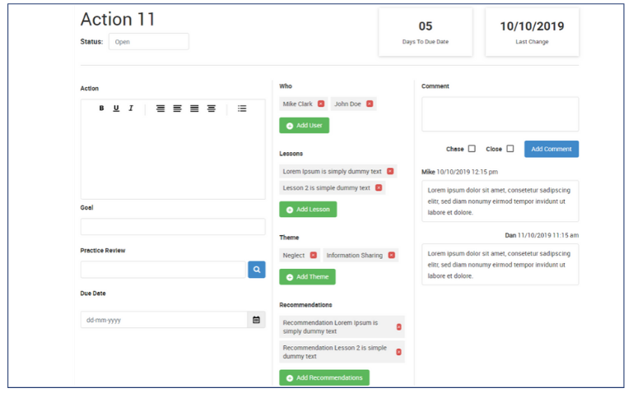Click the third text alignment icon
The width and height of the screenshot is (633, 393).
point(194,109)
